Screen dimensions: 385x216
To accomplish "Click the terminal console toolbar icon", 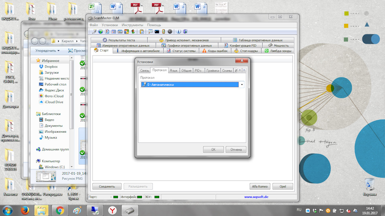I will tap(157, 32).
